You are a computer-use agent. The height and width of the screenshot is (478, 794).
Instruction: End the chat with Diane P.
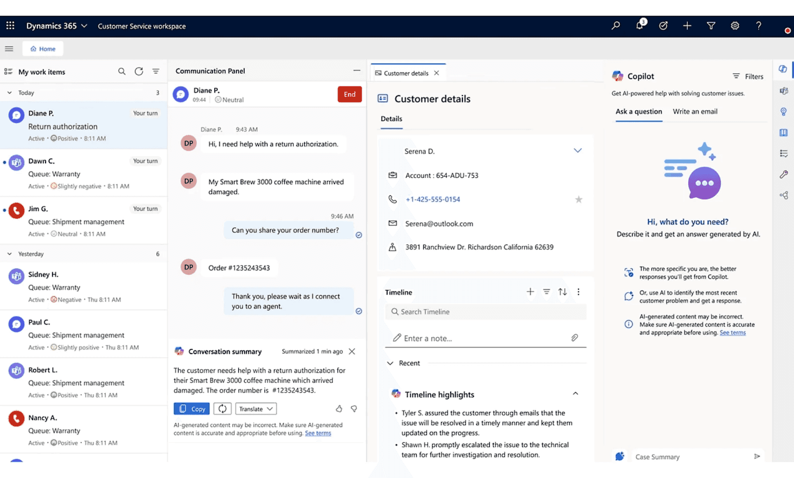[349, 94]
